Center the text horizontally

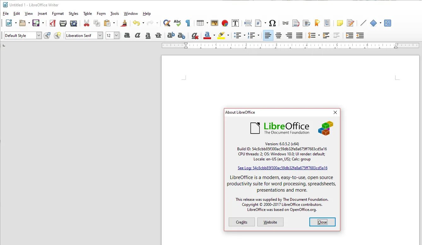pyautogui.click(x=278, y=36)
